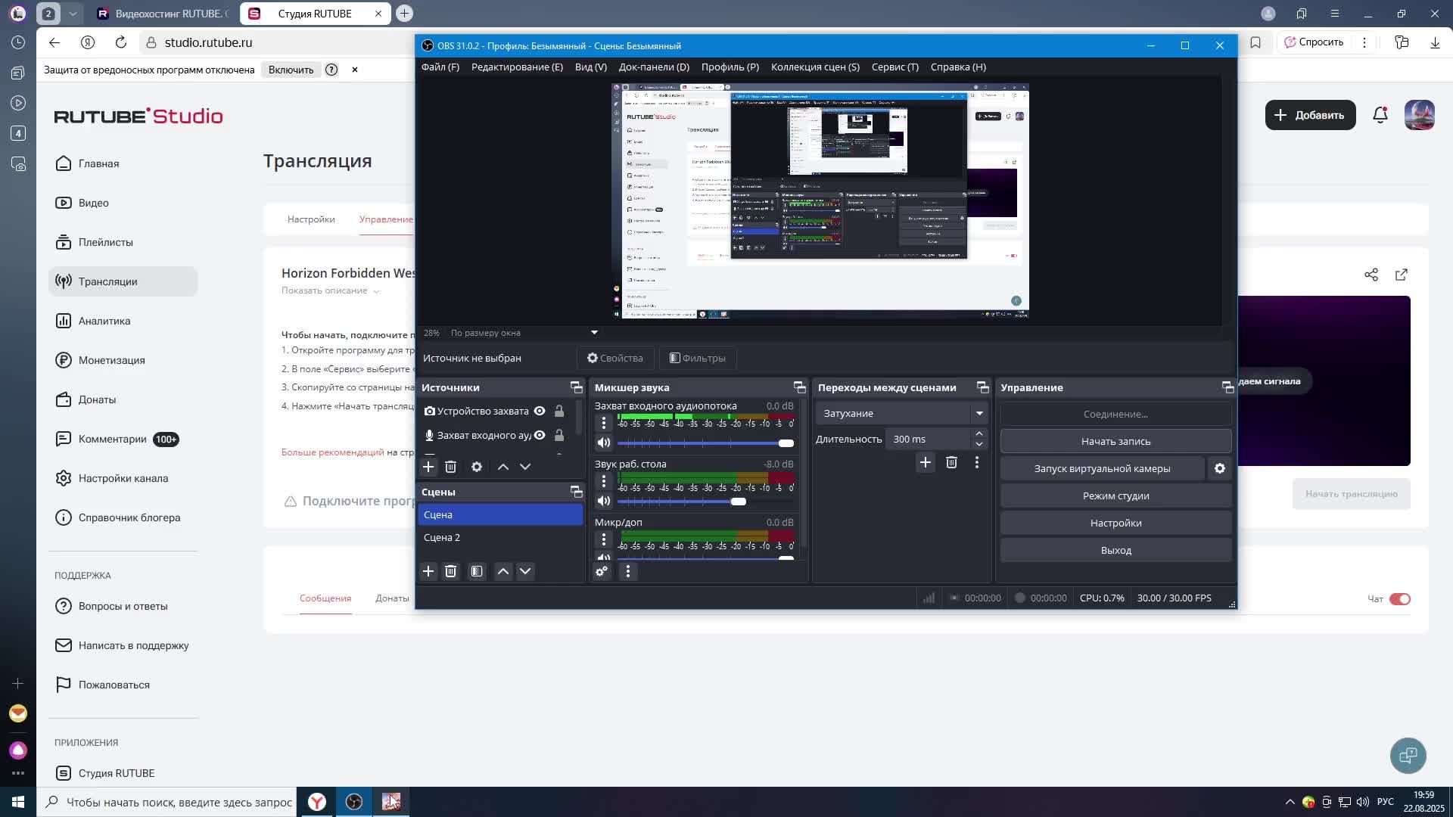The height and width of the screenshot is (817, 1453).
Task: Select Scene 2 in Scenes list
Action: pyautogui.click(x=442, y=537)
